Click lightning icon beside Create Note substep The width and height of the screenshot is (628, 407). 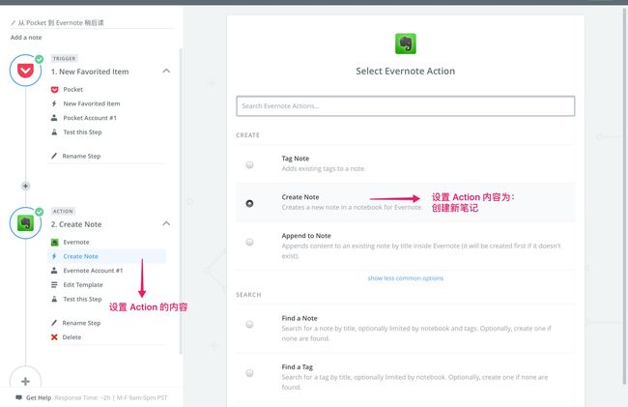[54, 256]
